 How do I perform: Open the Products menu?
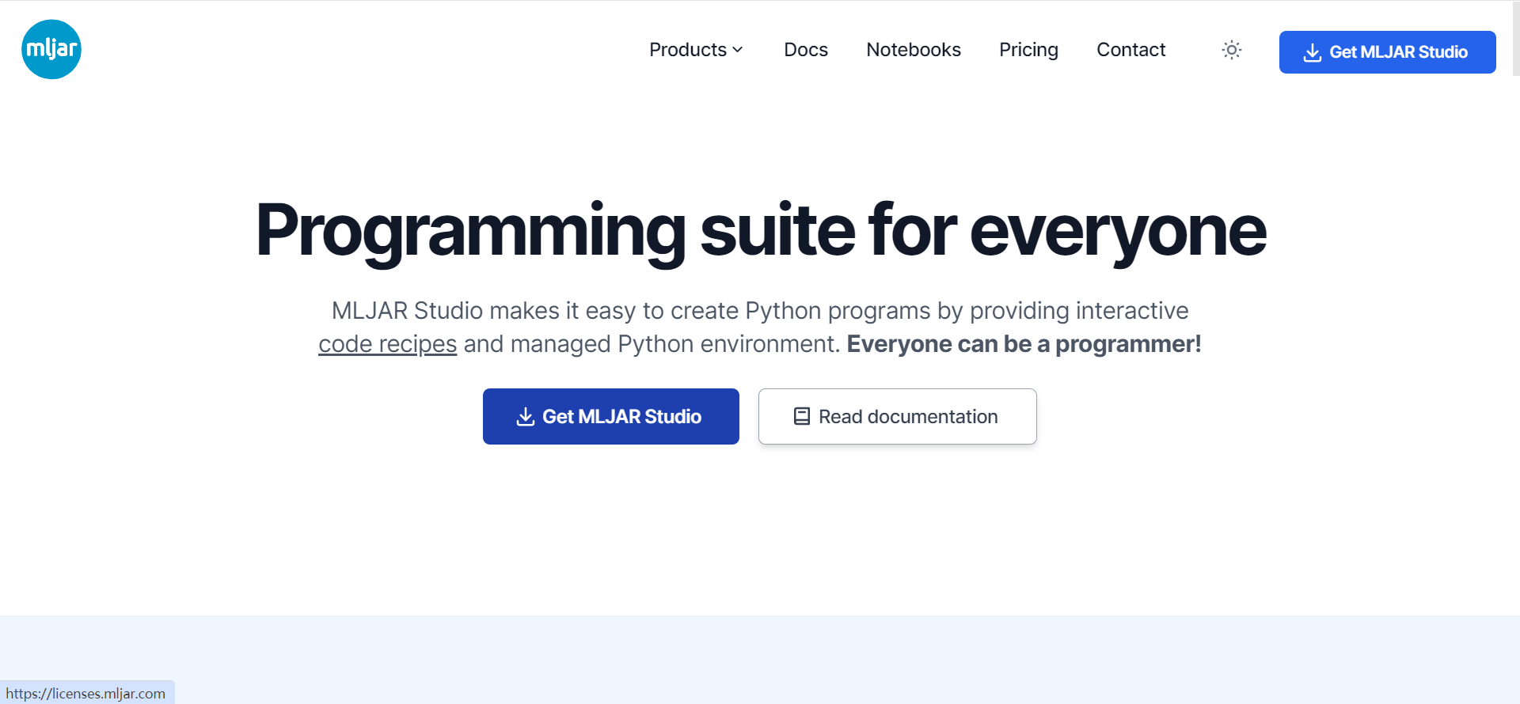pyautogui.click(x=687, y=50)
